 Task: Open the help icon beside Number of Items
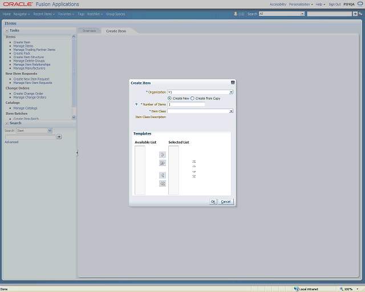(x=137, y=104)
